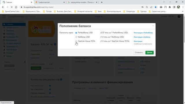Open the Погода bookmarks folder
Screen dimensions: 185x104
[x=47, y=12]
